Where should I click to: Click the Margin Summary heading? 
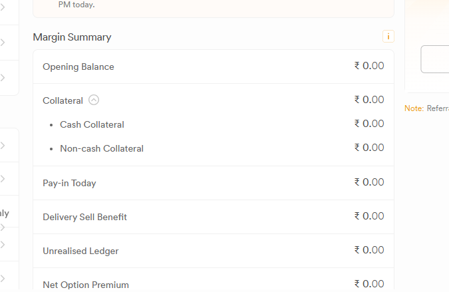click(x=72, y=37)
